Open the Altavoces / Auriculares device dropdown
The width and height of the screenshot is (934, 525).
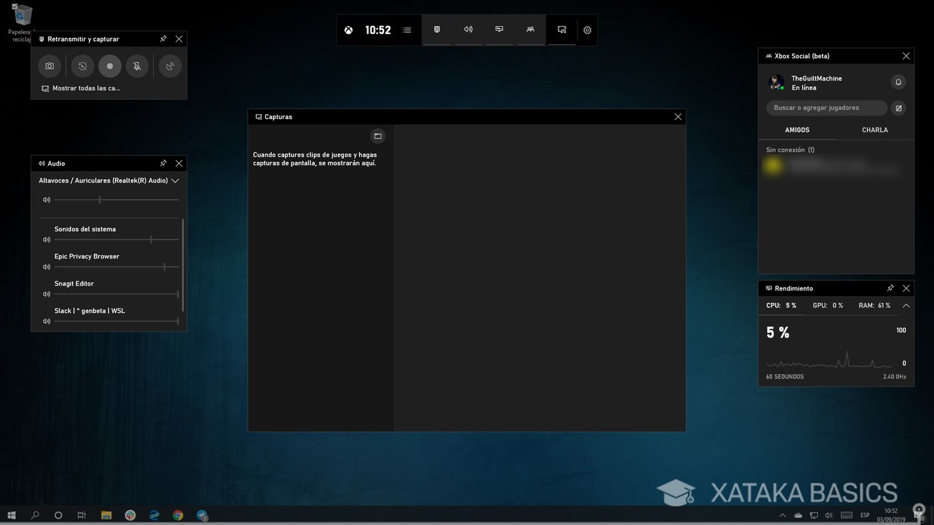175,180
